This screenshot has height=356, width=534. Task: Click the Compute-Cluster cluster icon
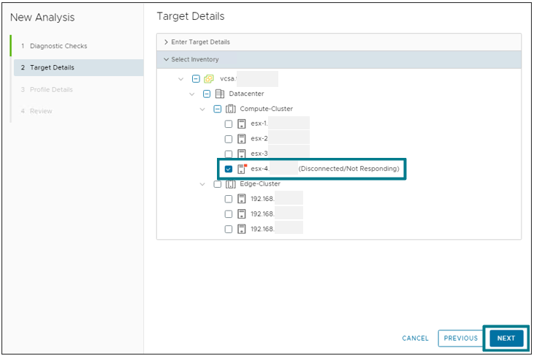coord(230,109)
